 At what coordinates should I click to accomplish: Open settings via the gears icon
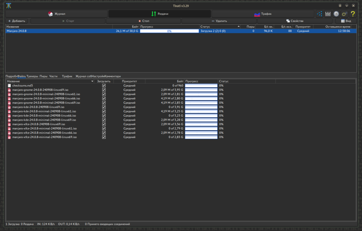tap(344, 14)
